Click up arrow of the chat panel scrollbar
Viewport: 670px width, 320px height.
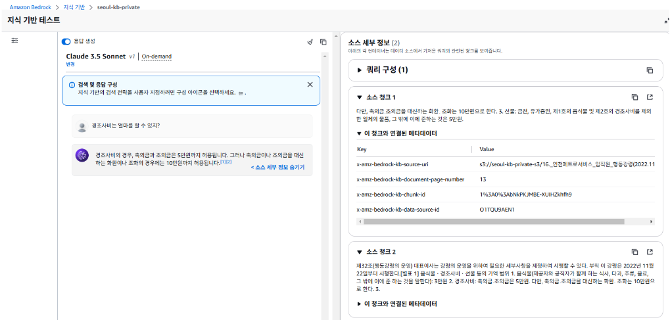click(x=325, y=57)
